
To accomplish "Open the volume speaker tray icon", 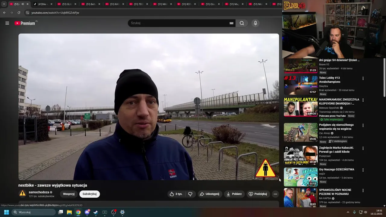I will pos(365,212).
